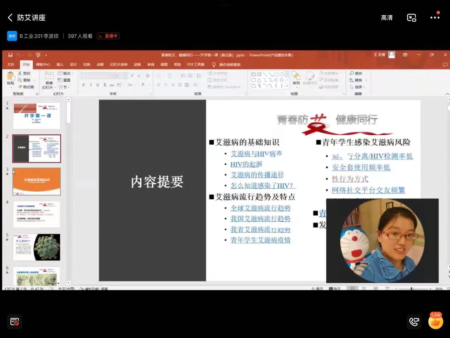The image size is (450, 338).
Task: Click the 艾滋病的传播途径 hyperlink
Action: click(x=257, y=175)
